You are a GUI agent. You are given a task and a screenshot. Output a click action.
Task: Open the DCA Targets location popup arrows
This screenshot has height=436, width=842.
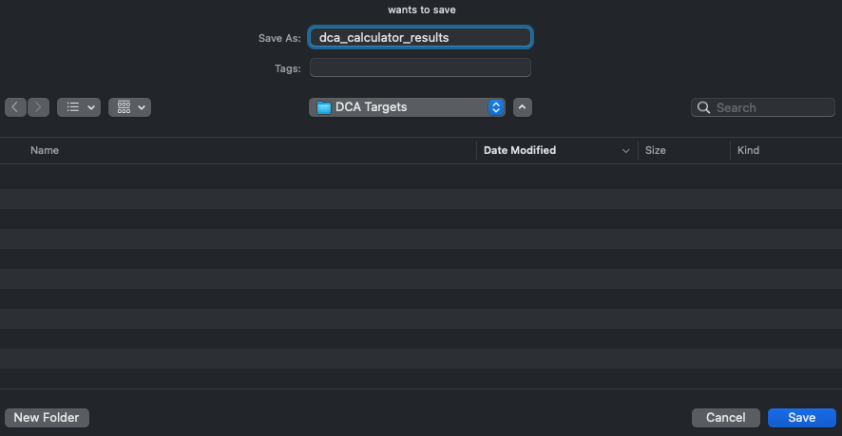click(x=495, y=107)
